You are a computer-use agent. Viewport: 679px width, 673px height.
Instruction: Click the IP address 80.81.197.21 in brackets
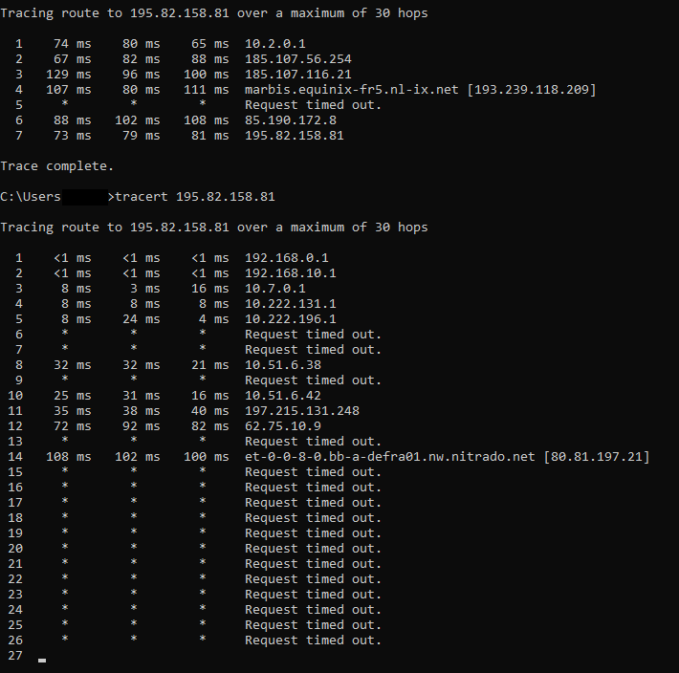(x=597, y=457)
